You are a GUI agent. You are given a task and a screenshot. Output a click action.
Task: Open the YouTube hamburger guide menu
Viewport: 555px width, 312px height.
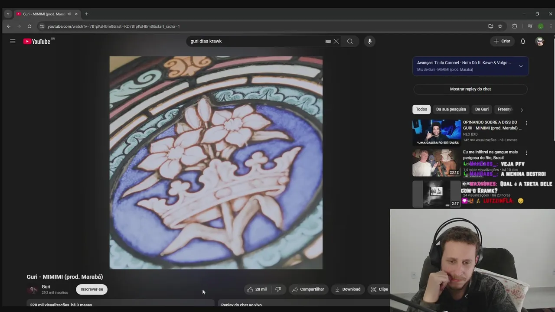pyautogui.click(x=13, y=41)
